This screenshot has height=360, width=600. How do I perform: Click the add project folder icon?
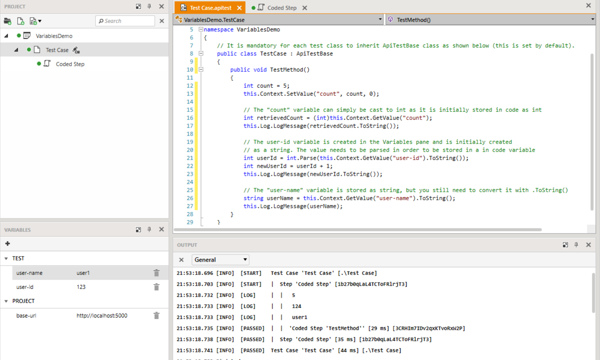7,21
